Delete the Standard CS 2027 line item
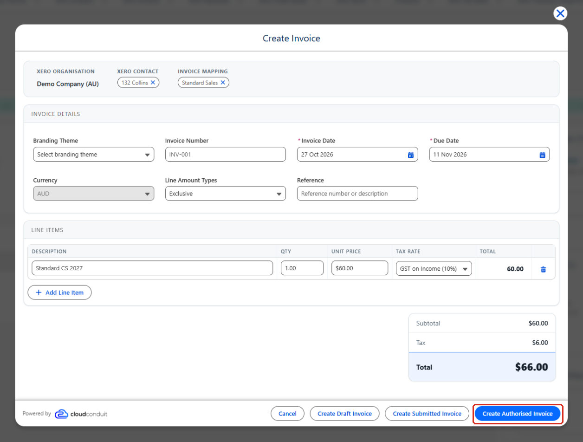Image resolution: width=583 pixels, height=442 pixels. tap(543, 269)
